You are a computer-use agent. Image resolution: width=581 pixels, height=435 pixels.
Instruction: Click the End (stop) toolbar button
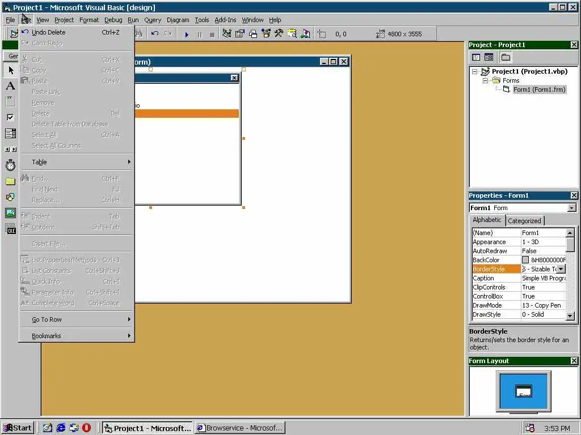coord(212,34)
